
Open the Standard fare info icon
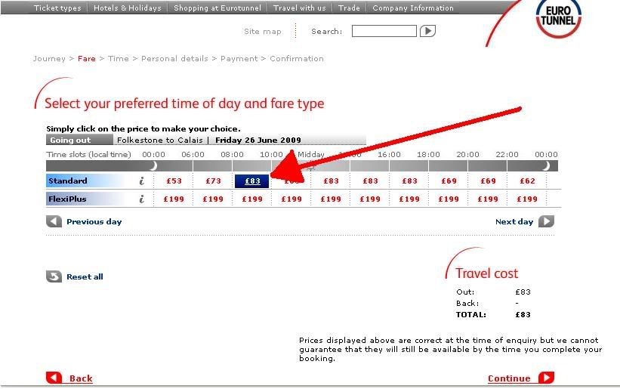click(141, 181)
